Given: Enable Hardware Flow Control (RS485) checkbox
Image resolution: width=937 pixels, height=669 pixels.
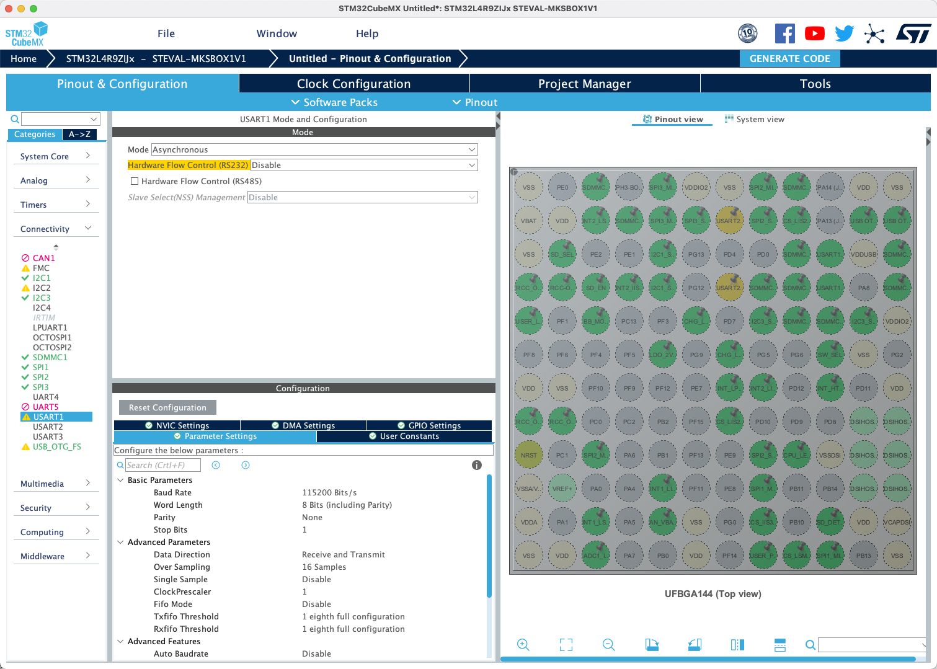Looking at the screenshot, I should click(x=135, y=181).
